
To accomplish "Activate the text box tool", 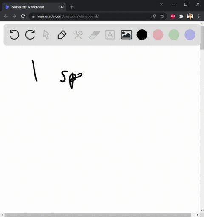I will [x=110, y=34].
